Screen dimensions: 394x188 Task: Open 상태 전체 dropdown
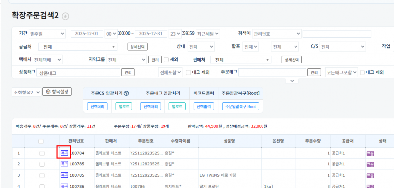click(x=201, y=47)
